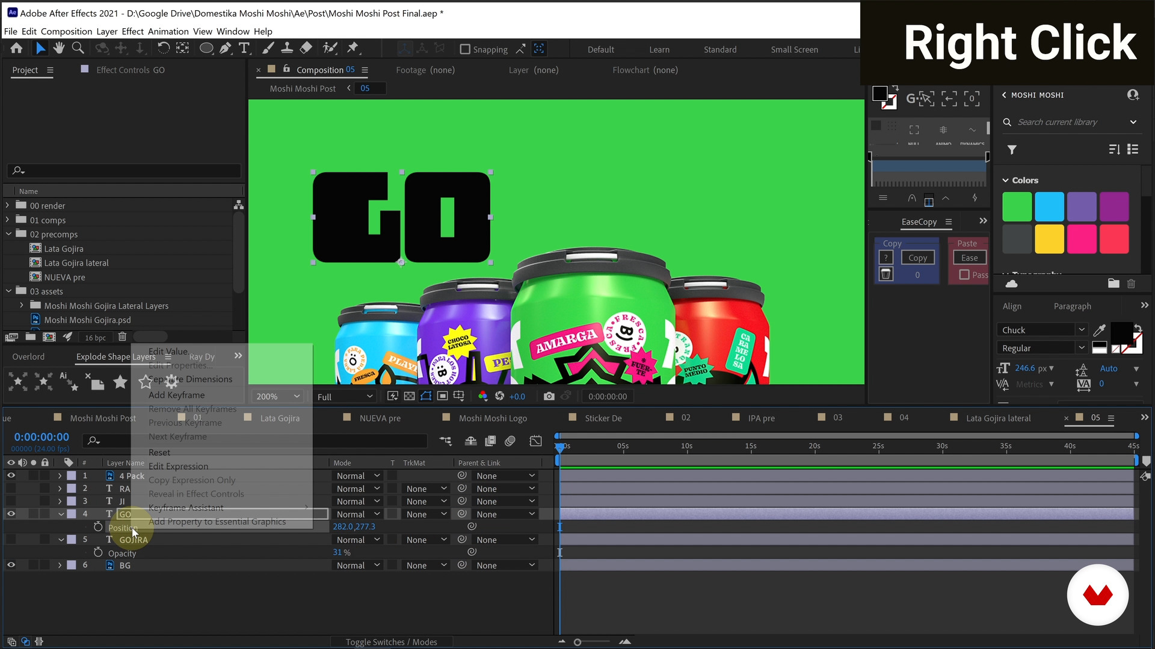1155x649 pixels.
Task: Choose Add Keyframe from context menu
Action: (176, 395)
